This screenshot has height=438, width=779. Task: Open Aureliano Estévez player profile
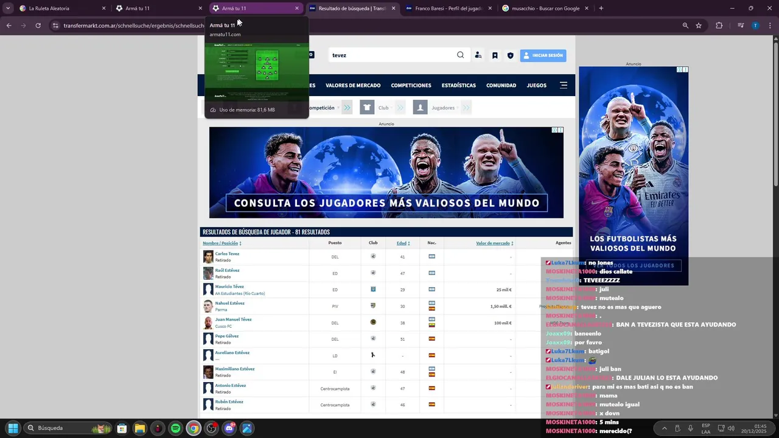point(232,352)
